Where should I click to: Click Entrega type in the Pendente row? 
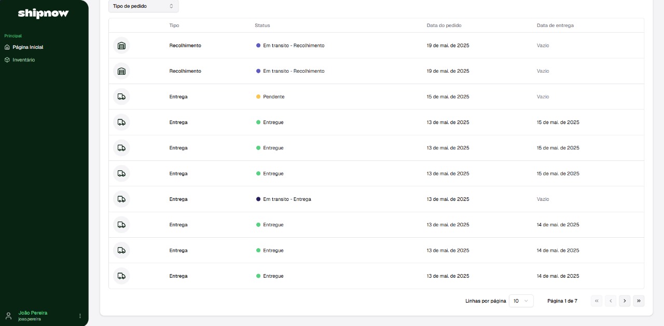(x=178, y=97)
